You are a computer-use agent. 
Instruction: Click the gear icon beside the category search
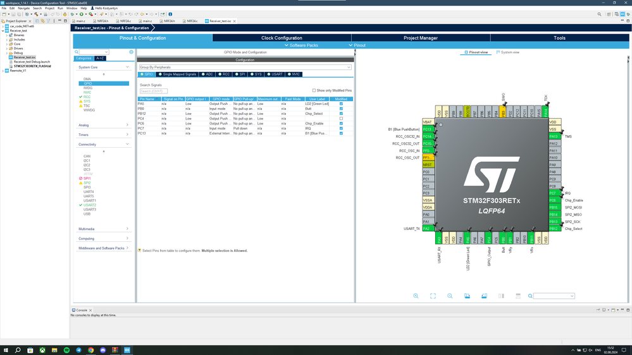click(132, 52)
